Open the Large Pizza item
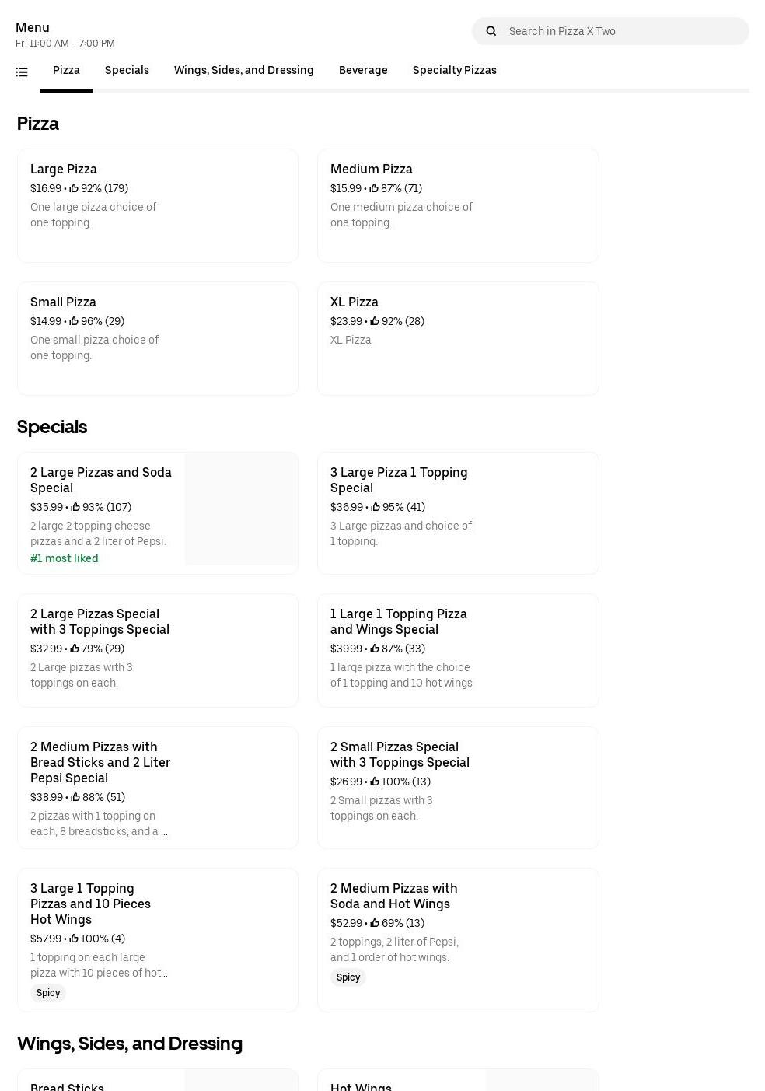765x1091 pixels. tap(157, 205)
